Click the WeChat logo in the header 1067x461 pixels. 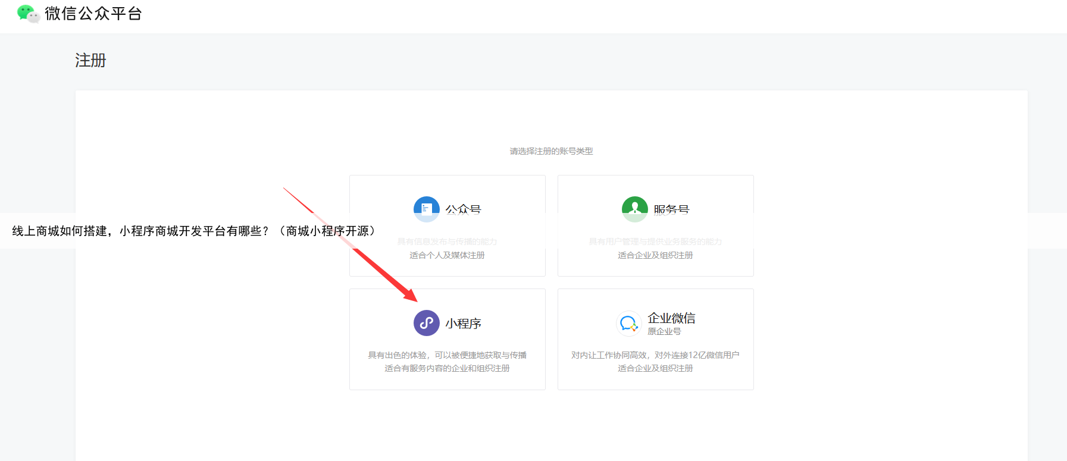pos(28,14)
